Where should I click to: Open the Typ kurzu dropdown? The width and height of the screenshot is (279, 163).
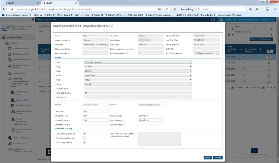[x=107, y=44]
